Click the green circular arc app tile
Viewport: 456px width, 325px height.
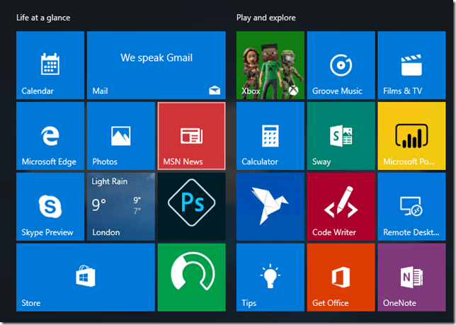click(191, 278)
